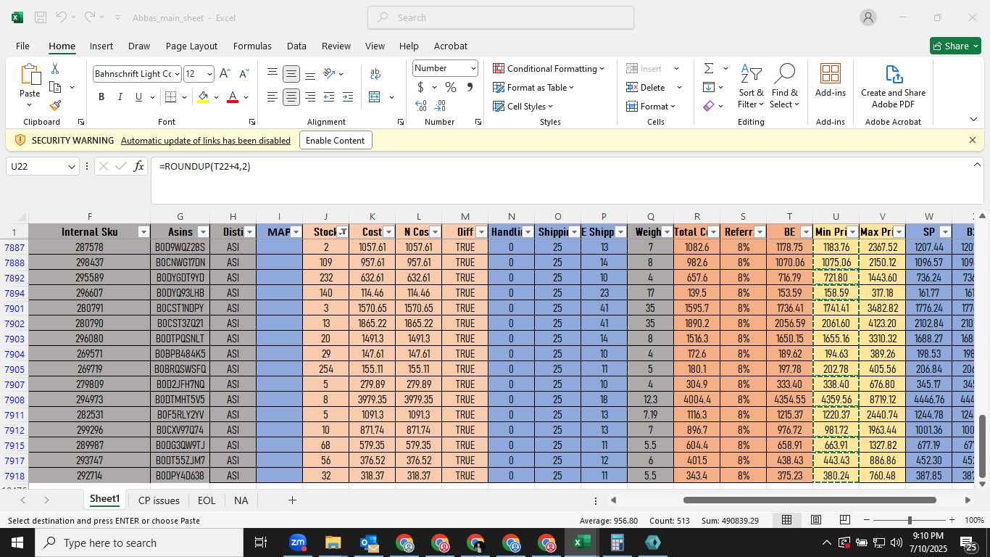Image resolution: width=990 pixels, height=557 pixels.
Task: Click Increase Decimal icon
Action: 421,105
